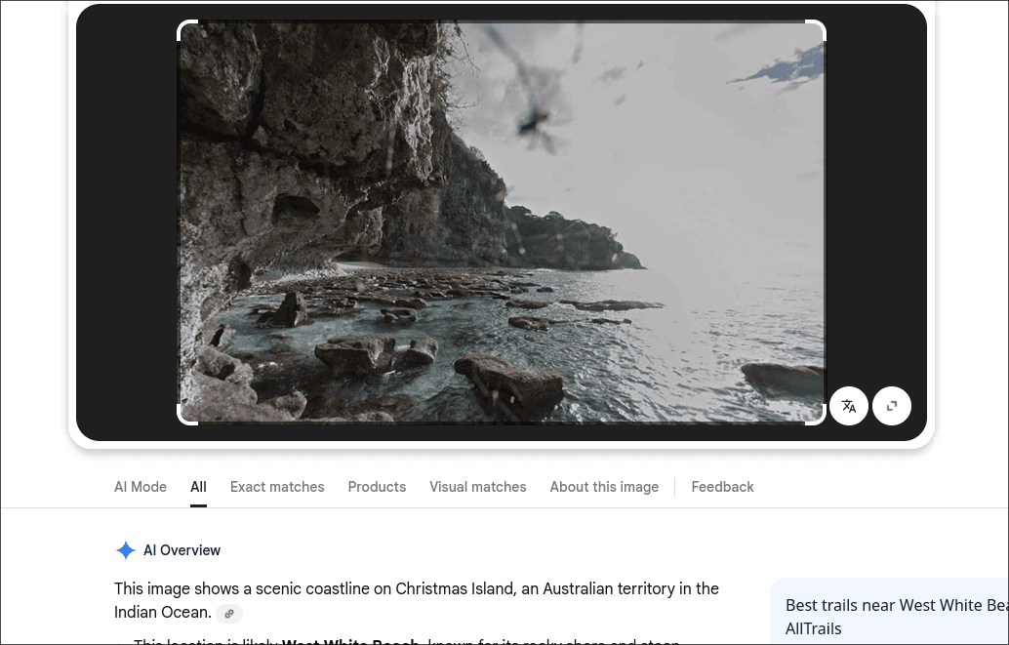Click the Feedback link
Screen dimensions: 1009x645
click(722, 487)
